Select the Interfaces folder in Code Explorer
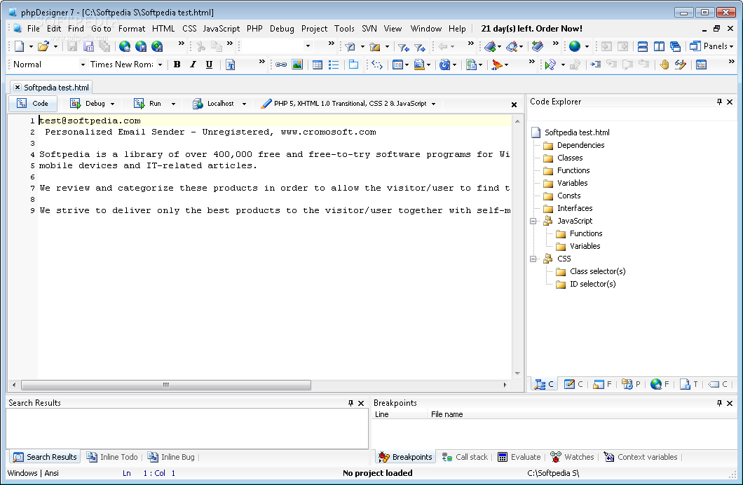The width and height of the screenshot is (743, 485). [568, 208]
